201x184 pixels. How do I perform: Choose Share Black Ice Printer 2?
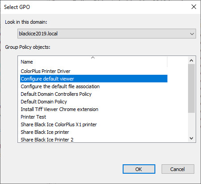pos(94,140)
